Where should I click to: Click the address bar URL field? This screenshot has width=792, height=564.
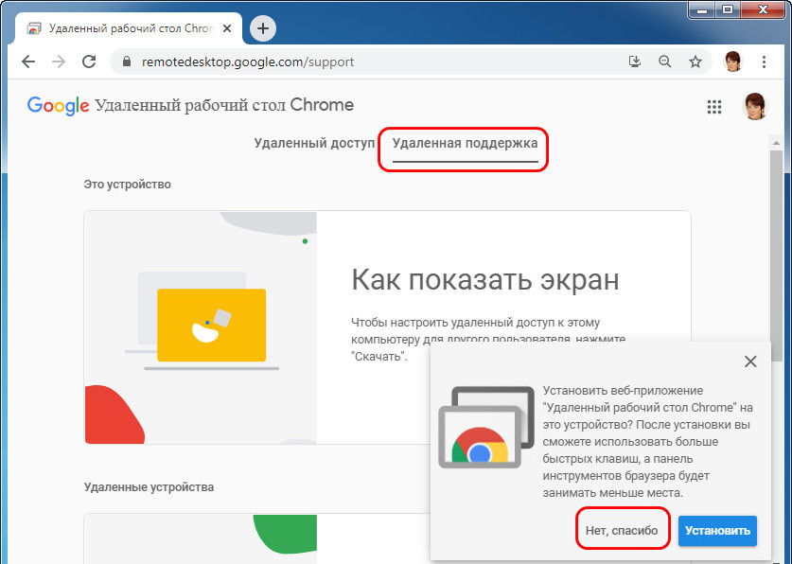[x=378, y=62]
